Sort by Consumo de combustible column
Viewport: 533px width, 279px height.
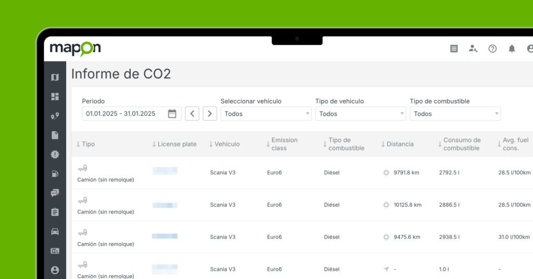[x=459, y=144]
